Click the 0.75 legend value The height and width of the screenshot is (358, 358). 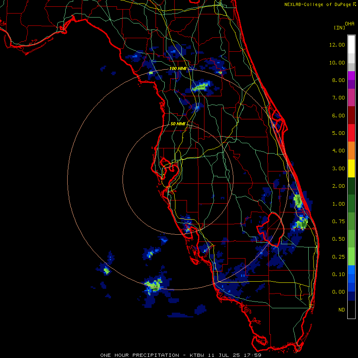click(x=339, y=222)
